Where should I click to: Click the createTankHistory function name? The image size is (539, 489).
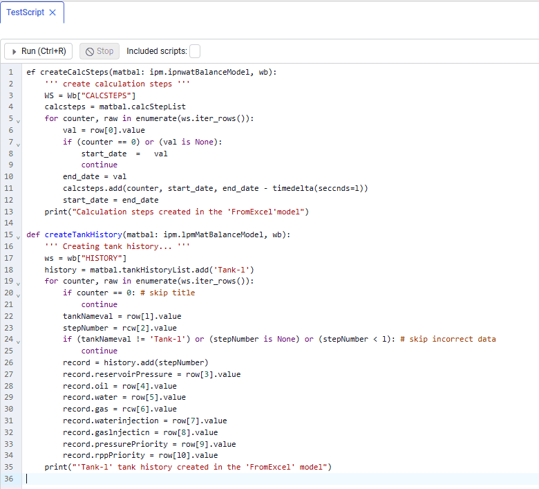[83, 234]
